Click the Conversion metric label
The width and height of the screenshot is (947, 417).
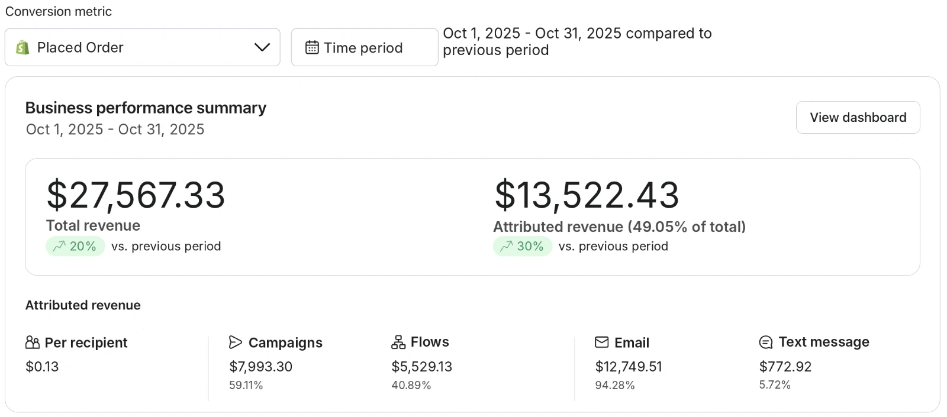pos(58,11)
